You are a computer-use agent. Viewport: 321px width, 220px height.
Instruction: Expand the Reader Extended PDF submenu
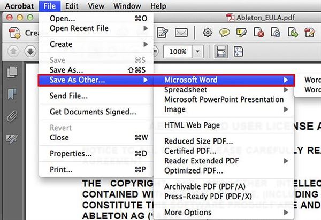(x=224, y=161)
